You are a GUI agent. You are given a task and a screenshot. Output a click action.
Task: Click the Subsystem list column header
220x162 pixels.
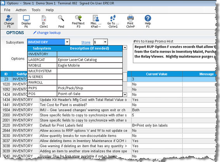click(x=42, y=48)
